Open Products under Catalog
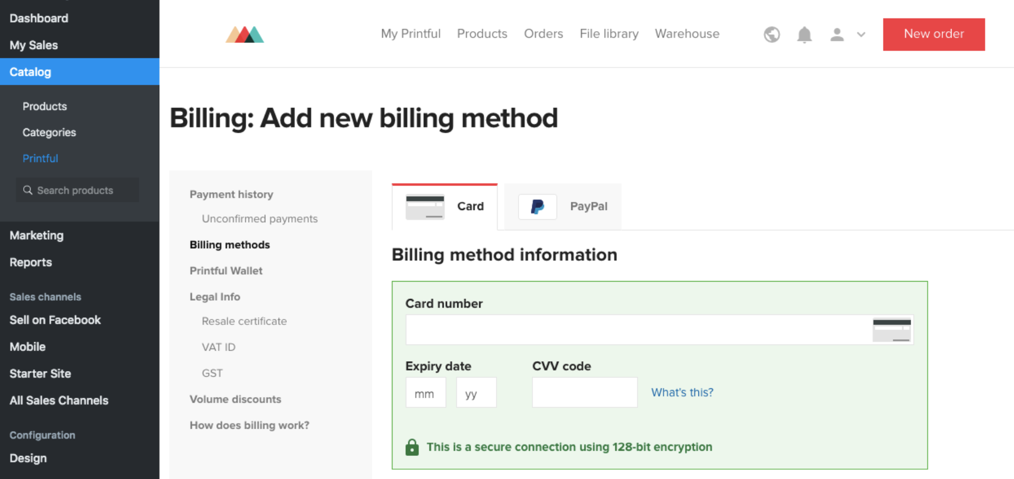 click(45, 106)
